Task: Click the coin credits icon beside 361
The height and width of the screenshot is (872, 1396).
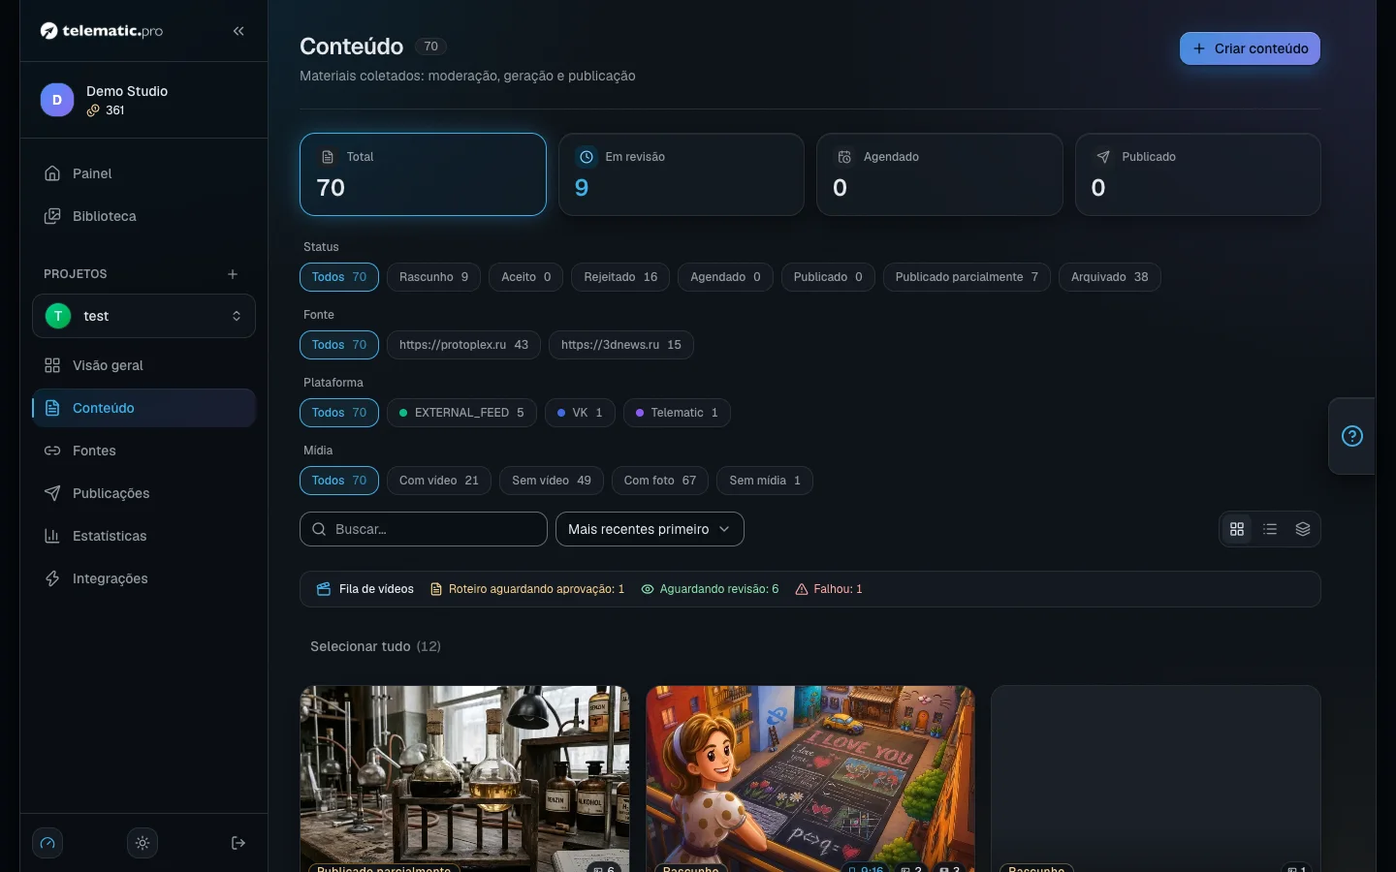Action: (93, 110)
